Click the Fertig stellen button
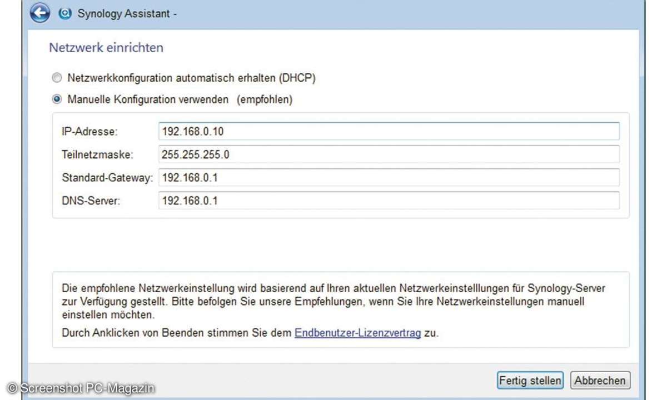 [x=530, y=381]
